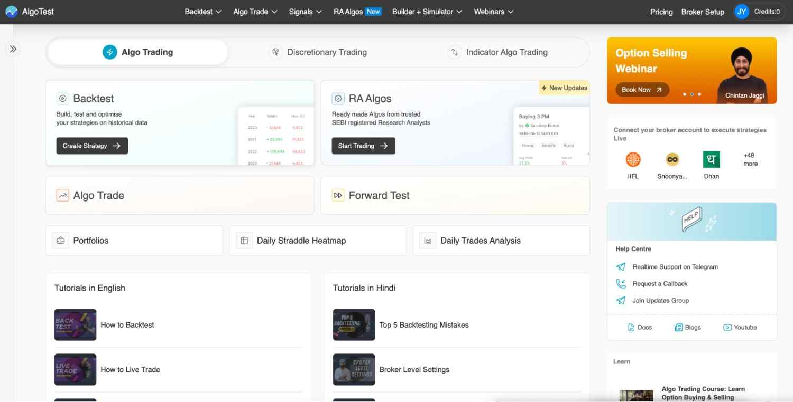Click the Credits:0 indicator
Screen dimensions: 793x402
pyautogui.click(x=767, y=12)
